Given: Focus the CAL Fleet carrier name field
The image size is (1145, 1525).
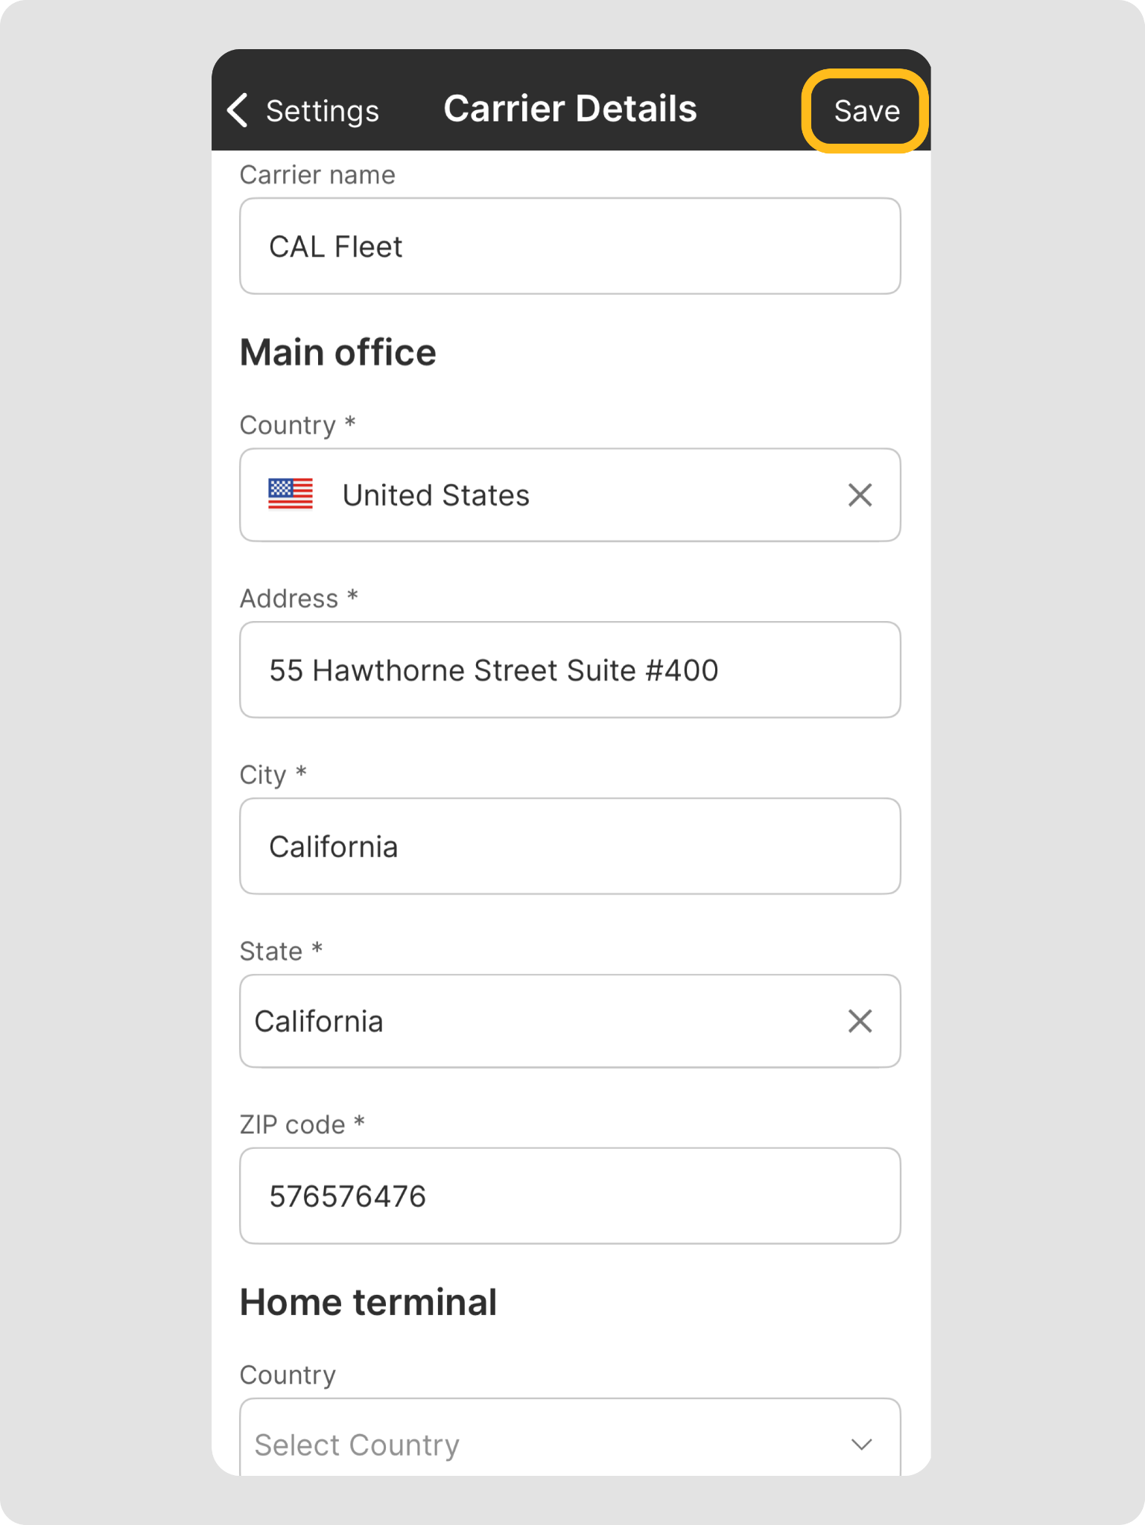Looking at the screenshot, I should (570, 246).
